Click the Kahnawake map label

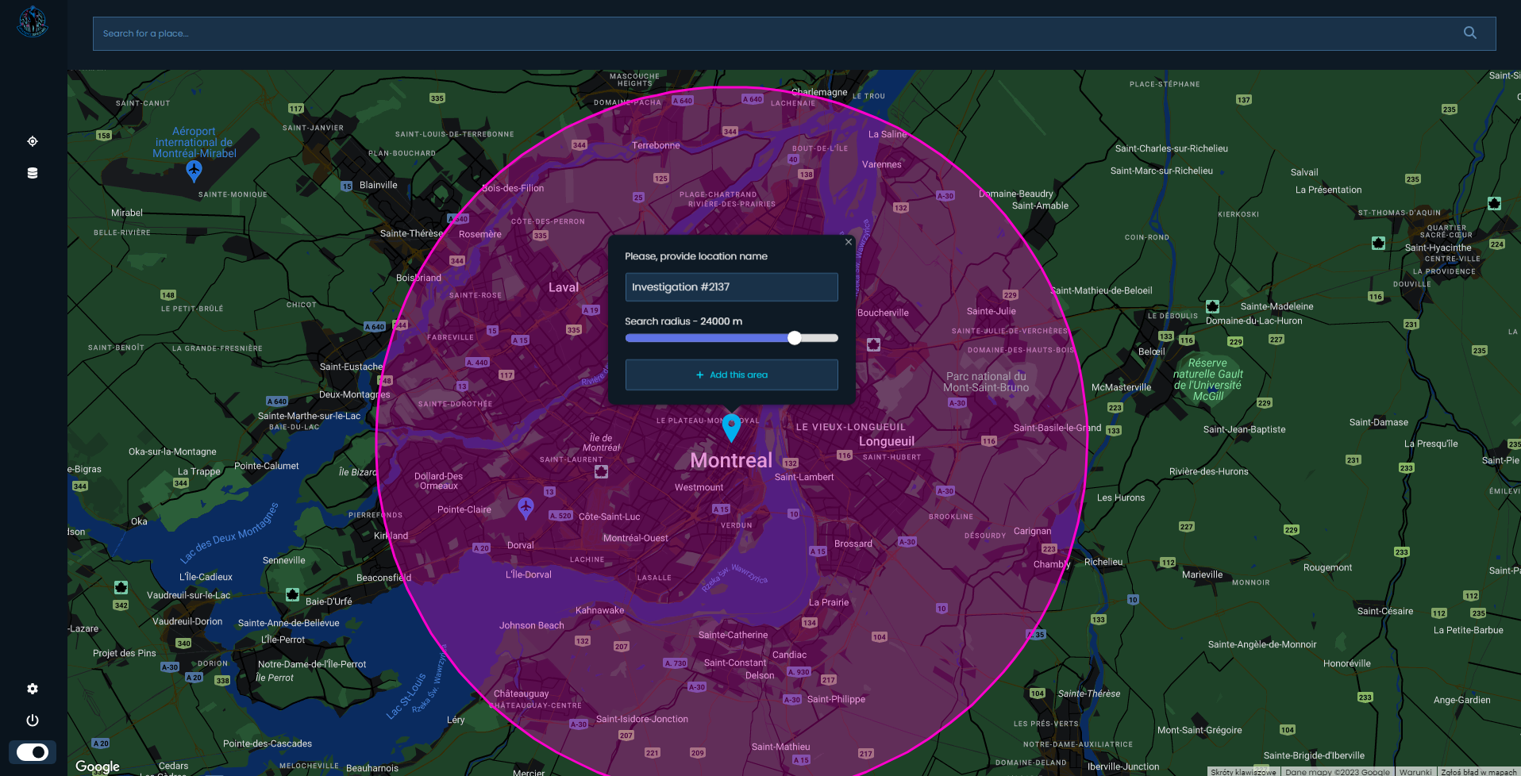[x=600, y=610]
